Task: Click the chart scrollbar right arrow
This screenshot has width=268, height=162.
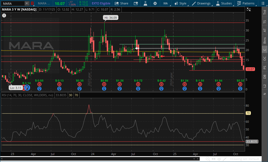Action: 198,159
